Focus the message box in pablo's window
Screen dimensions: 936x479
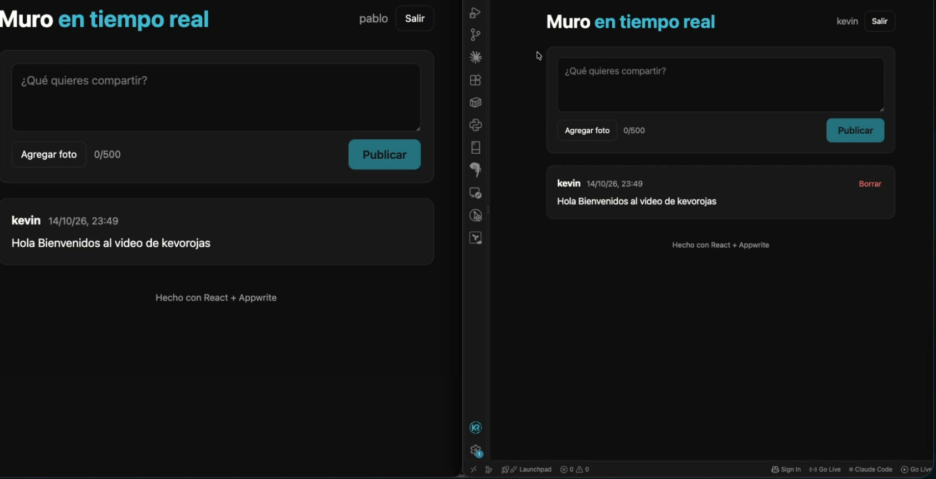pyautogui.click(x=216, y=97)
